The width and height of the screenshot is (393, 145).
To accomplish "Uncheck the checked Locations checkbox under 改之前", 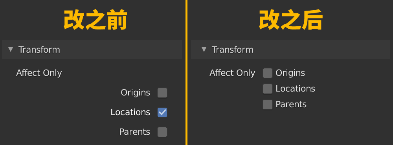I will (x=162, y=112).
